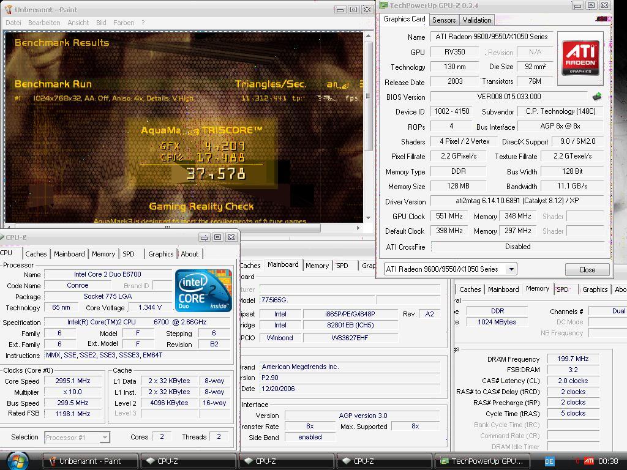The width and height of the screenshot is (627, 470).
Task: Click the BIOS save icon in GPU-Z
Action: [x=597, y=96]
